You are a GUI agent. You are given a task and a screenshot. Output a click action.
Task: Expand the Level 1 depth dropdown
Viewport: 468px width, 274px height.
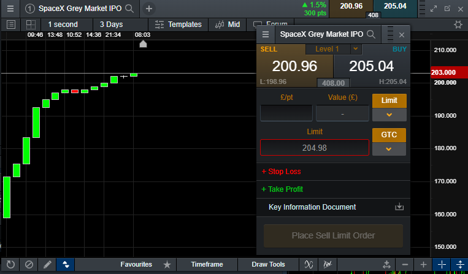click(x=356, y=49)
